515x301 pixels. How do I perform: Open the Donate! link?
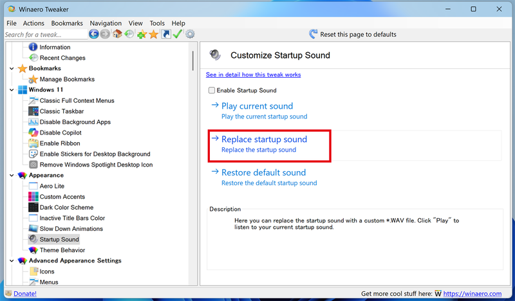(x=25, y=293)
